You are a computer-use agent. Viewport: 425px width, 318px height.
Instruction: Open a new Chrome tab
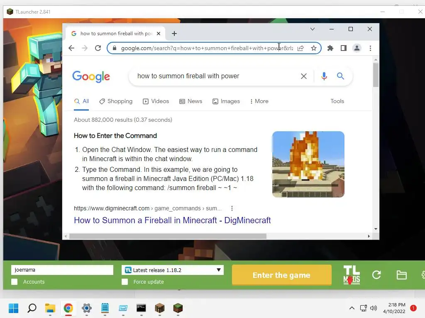pos(174,34)
